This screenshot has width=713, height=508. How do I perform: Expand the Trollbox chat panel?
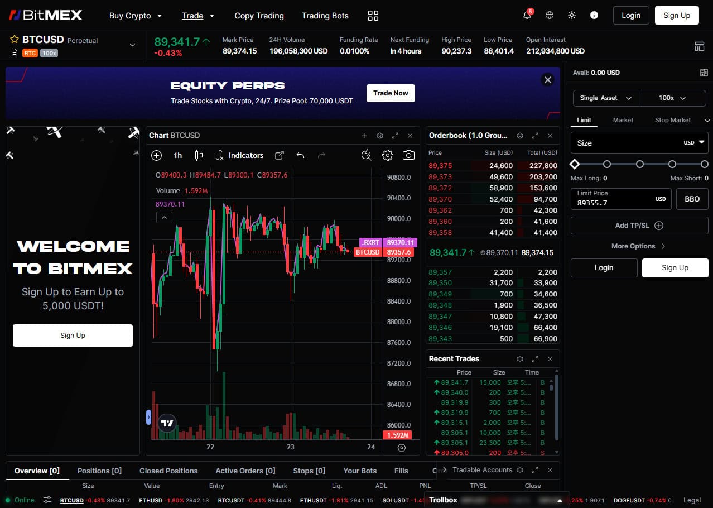pyautogui.click(x=560, y=499)
